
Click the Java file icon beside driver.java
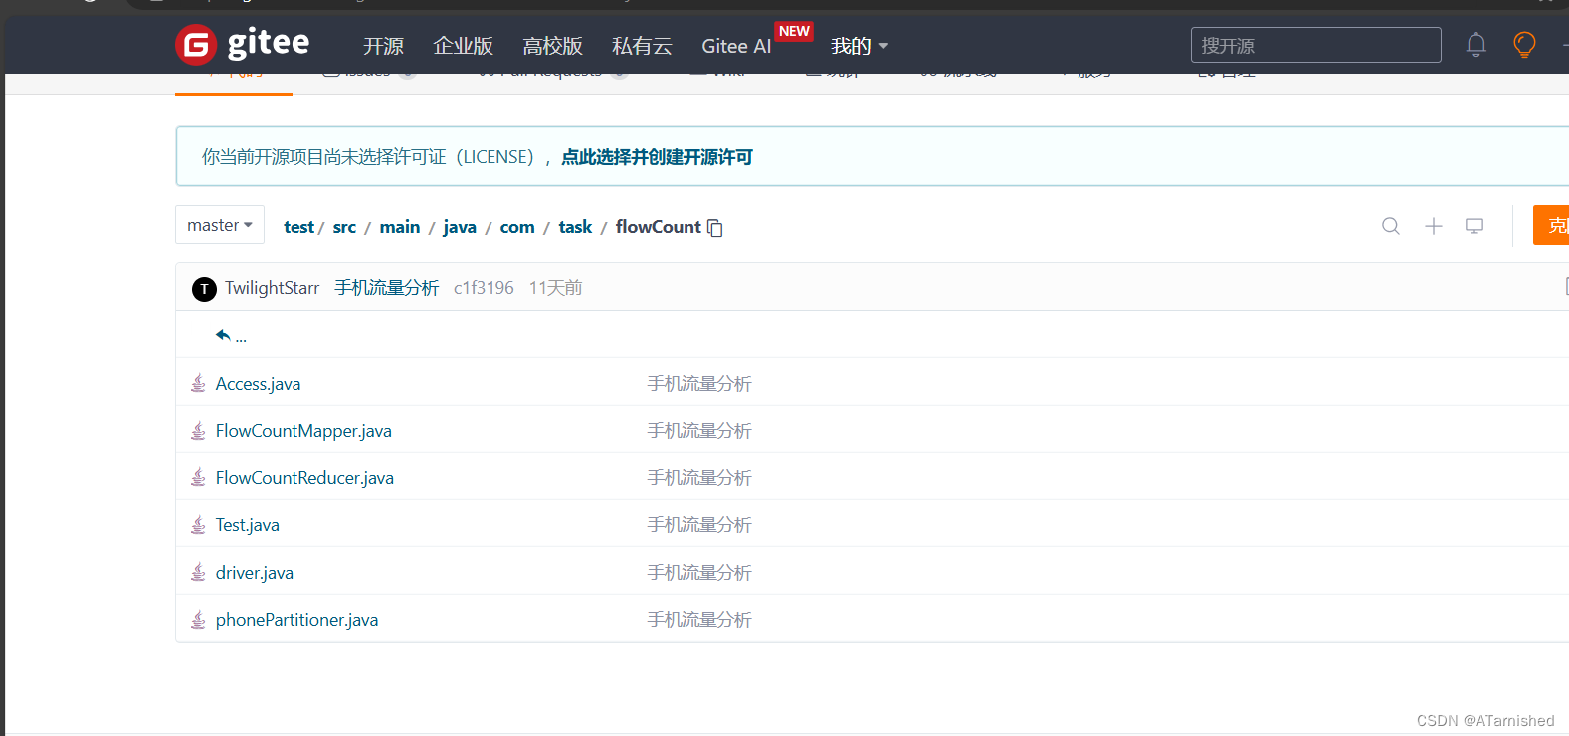click(198, 572)
